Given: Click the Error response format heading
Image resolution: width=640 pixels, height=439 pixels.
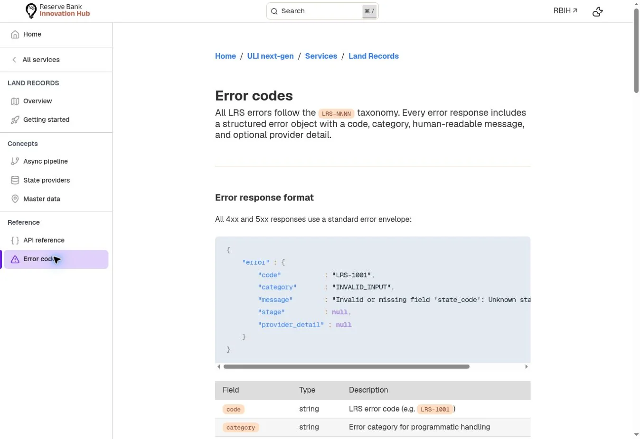Looking at the screenshot, I should (x=264, y=198).
